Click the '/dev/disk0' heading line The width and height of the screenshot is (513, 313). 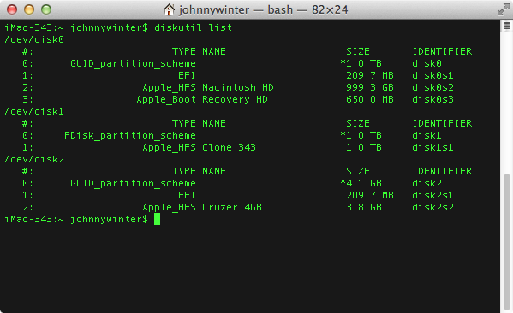pyautogui.click(x=34, y=39)
